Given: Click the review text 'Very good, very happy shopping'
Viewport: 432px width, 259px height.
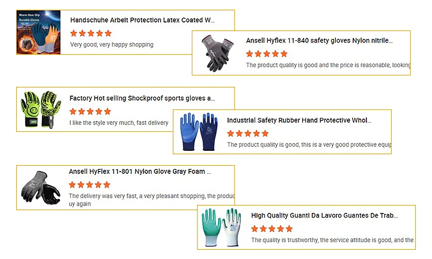Looking at the screenshot, I should coord(112,44).
